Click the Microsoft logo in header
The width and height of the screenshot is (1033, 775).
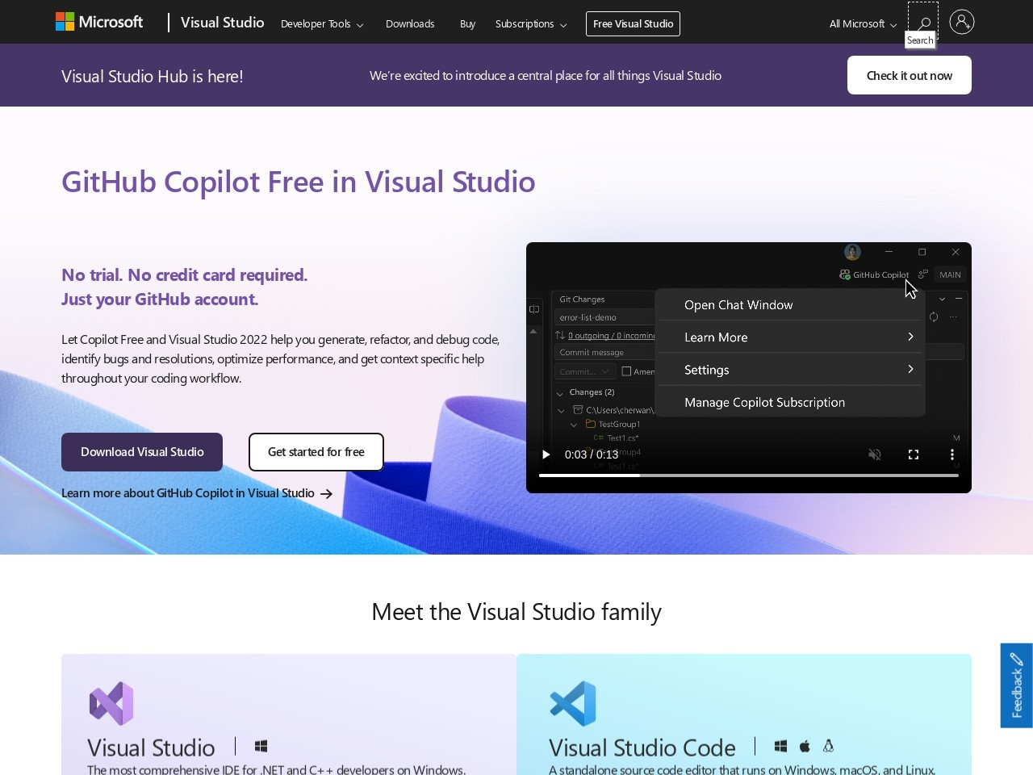pyautogui.click(x=99, y=22)
